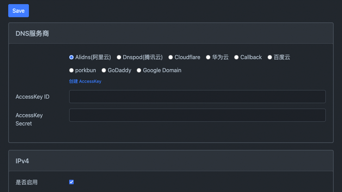Select the Google Domain radio button

139,70
